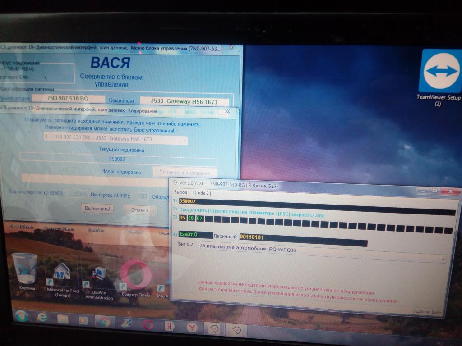Select byte 35 in the byte row
Viewport: 462px width, 346px height.
coord(182,218)
